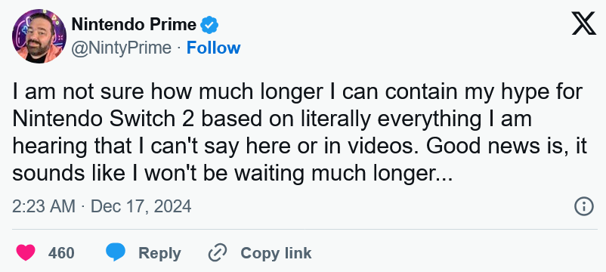The height and width of the screenshot is (272, 606).
Task: Click the last line ending "much longer..."
Action: pos(232,175)
